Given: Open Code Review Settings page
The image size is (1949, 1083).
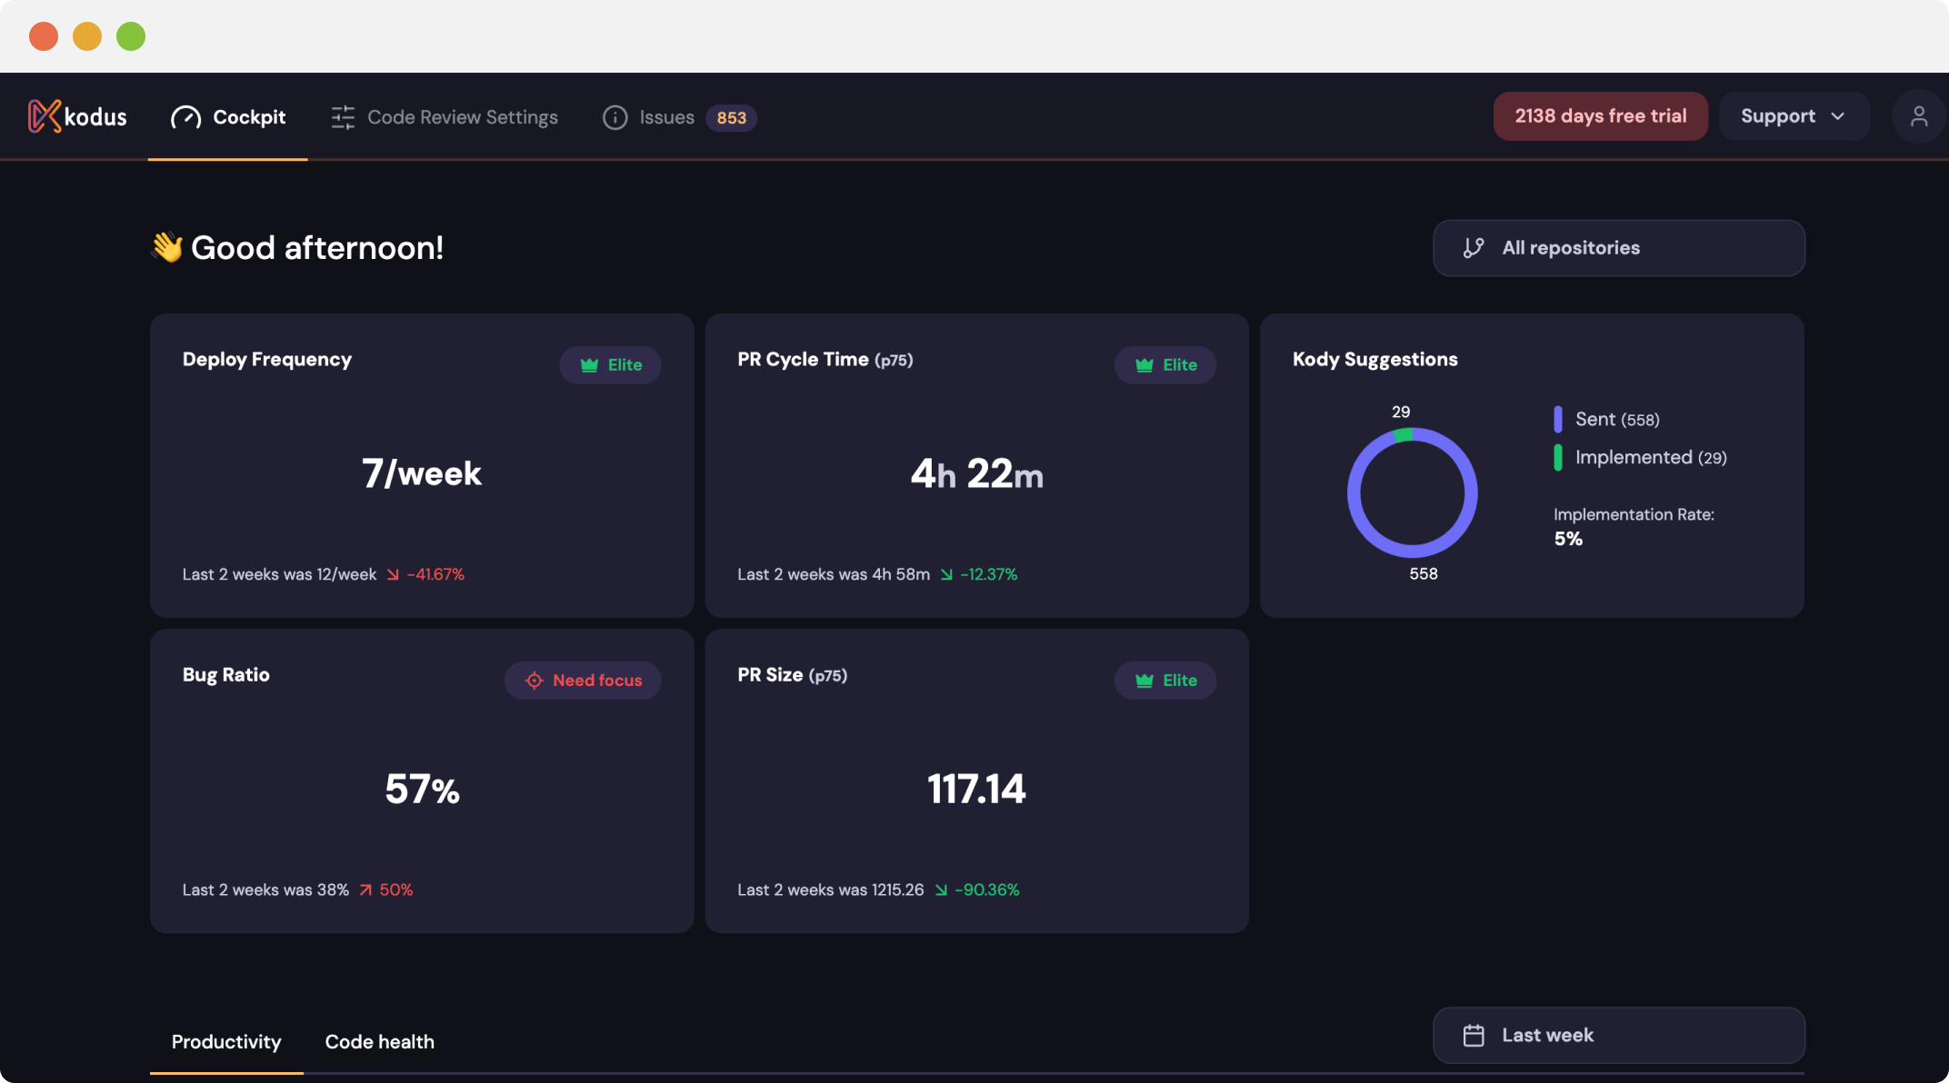Looking at the screenshot, I should pos(462,117).
